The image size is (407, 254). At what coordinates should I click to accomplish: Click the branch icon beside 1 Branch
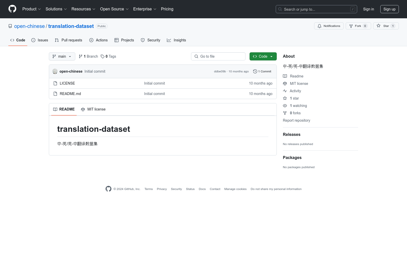pos(81,56)
